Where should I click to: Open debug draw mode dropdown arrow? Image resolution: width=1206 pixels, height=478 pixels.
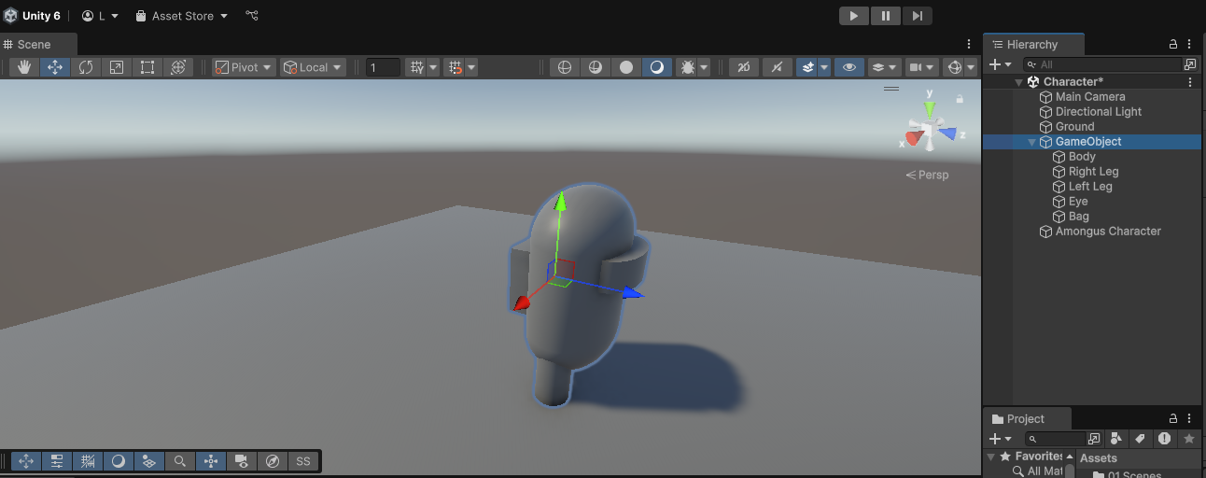click(704, 67)
